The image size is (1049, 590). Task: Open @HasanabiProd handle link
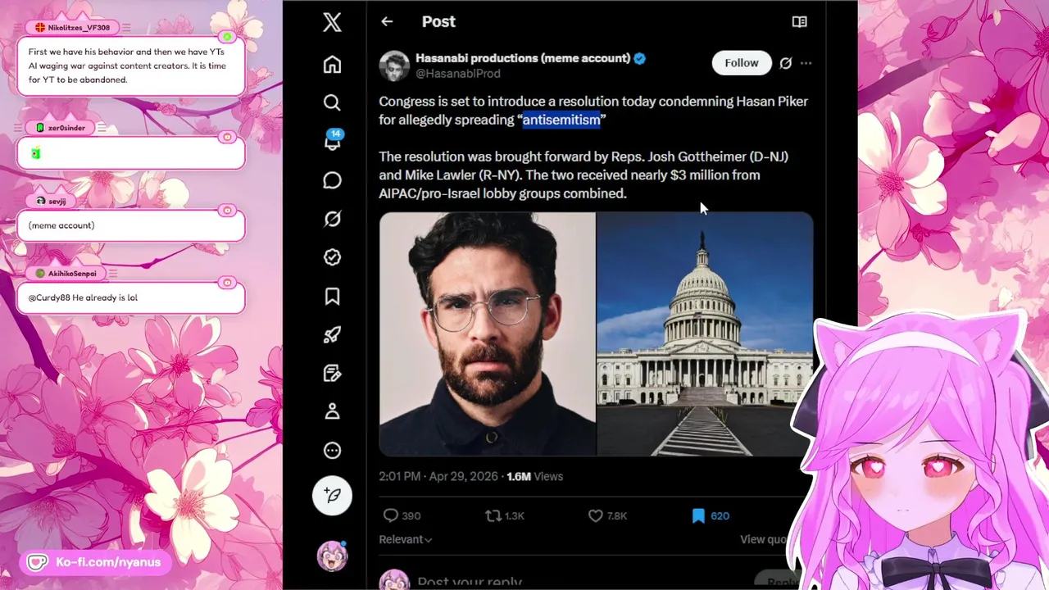tap(458, 74)
